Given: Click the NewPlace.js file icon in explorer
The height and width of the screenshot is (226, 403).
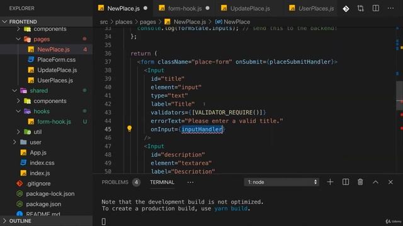Looking at the screenshot, I should [x=31, y=50].
